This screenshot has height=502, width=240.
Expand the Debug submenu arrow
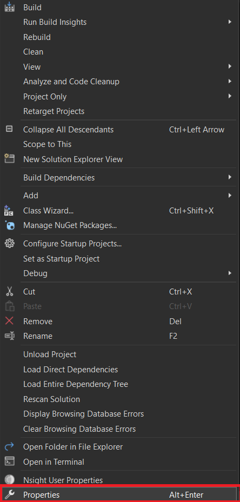[x=230, y=273]
